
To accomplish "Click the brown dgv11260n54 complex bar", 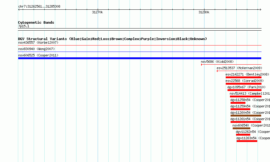I will coord(246,116).
